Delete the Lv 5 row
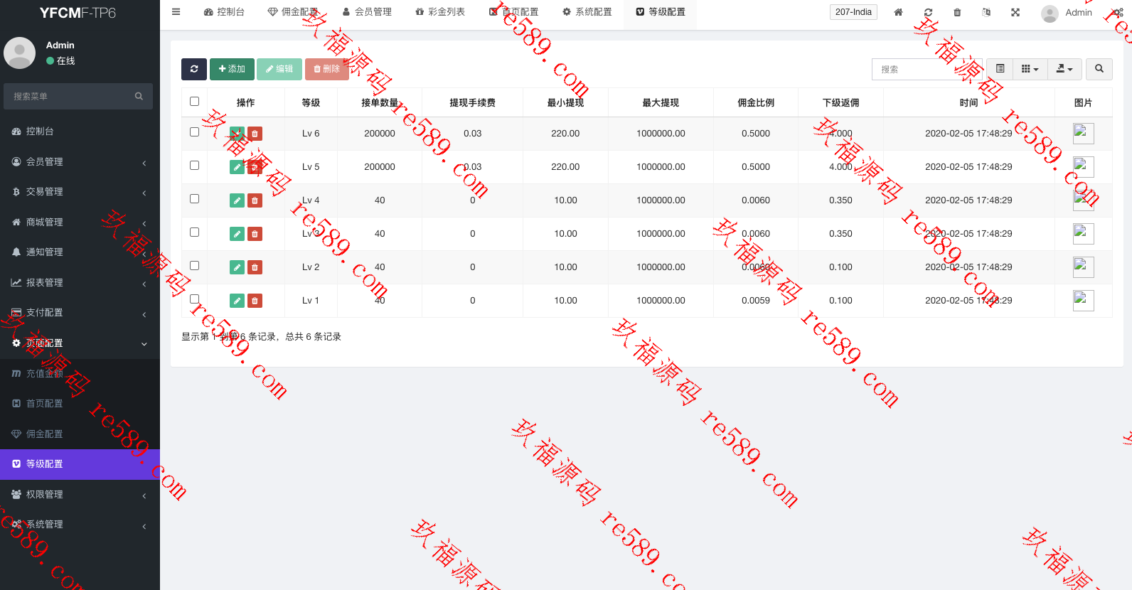This screenshot has height=590, width=1132. [x=255, y=167]
